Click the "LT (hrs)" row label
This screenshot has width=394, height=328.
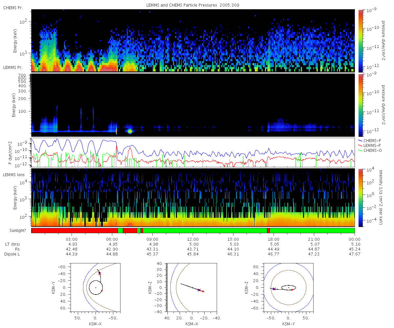point(12,244)
